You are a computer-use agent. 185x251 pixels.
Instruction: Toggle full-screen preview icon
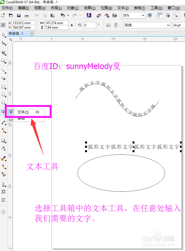(150, 15)
